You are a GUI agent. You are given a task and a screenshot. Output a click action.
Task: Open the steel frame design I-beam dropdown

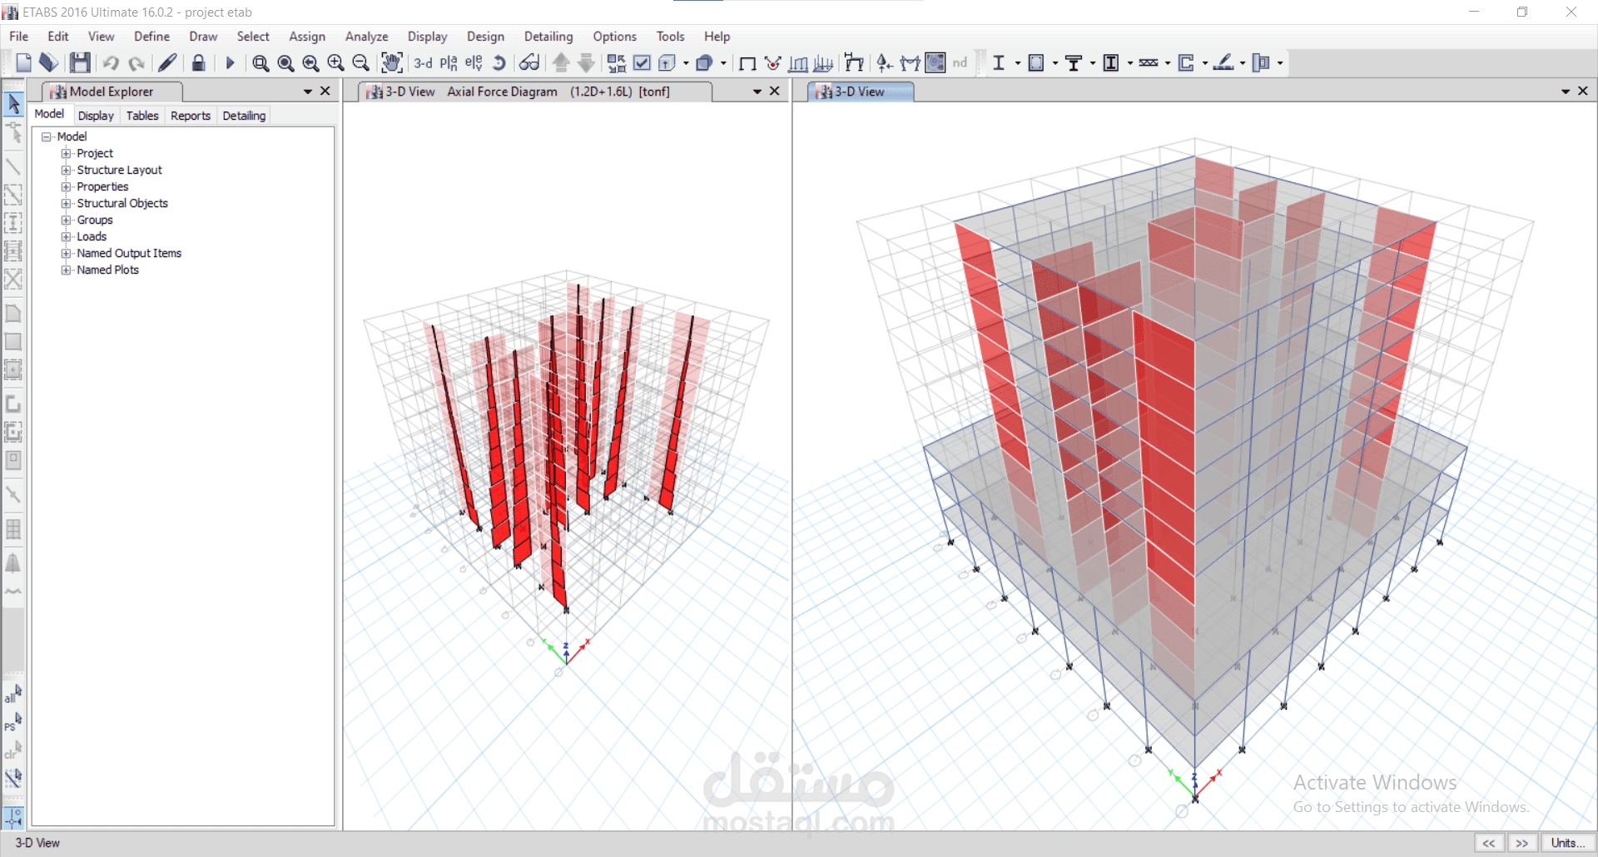pos(1018,62)
